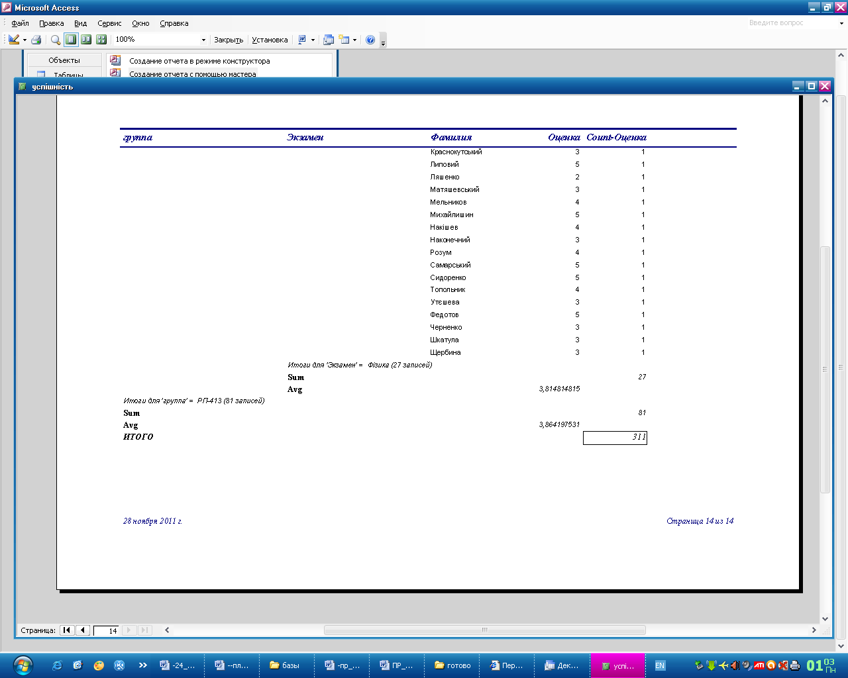Click the average value 3,814814815

click(x=559, y=389)
